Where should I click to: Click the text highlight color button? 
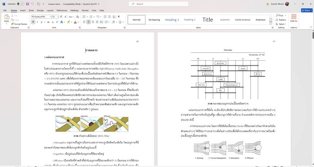(x=69, y=22)
